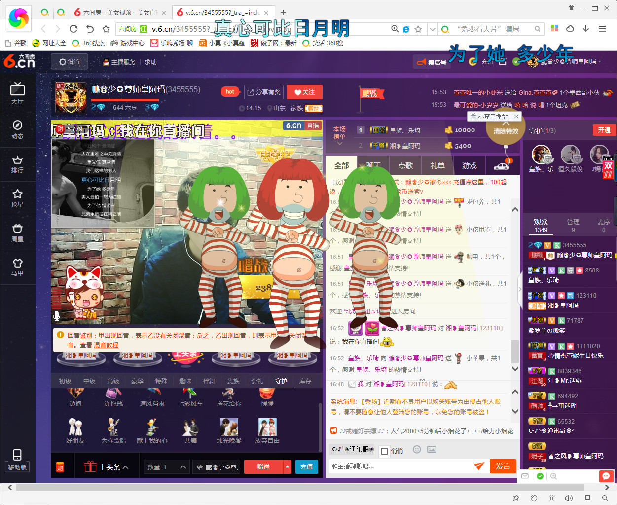This screenshot has height=505, width=617.
Task: Switch to the 礼单 gift list tab
Action: point(437,165)
